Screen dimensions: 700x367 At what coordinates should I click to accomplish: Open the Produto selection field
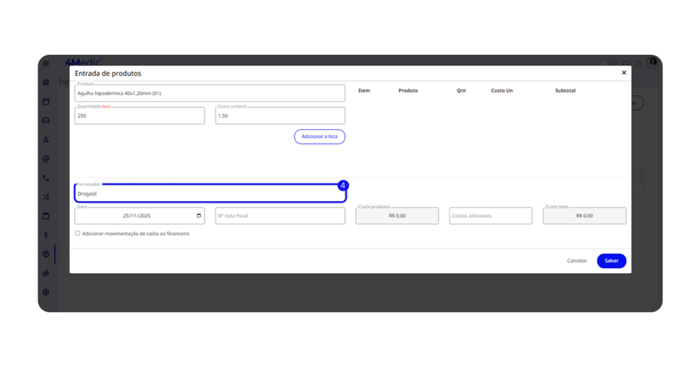tap(210, 94)
